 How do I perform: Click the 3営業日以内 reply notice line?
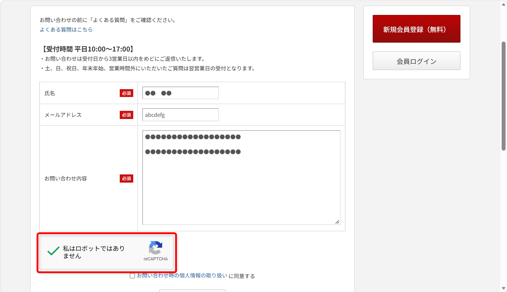(x=122, y=59)
